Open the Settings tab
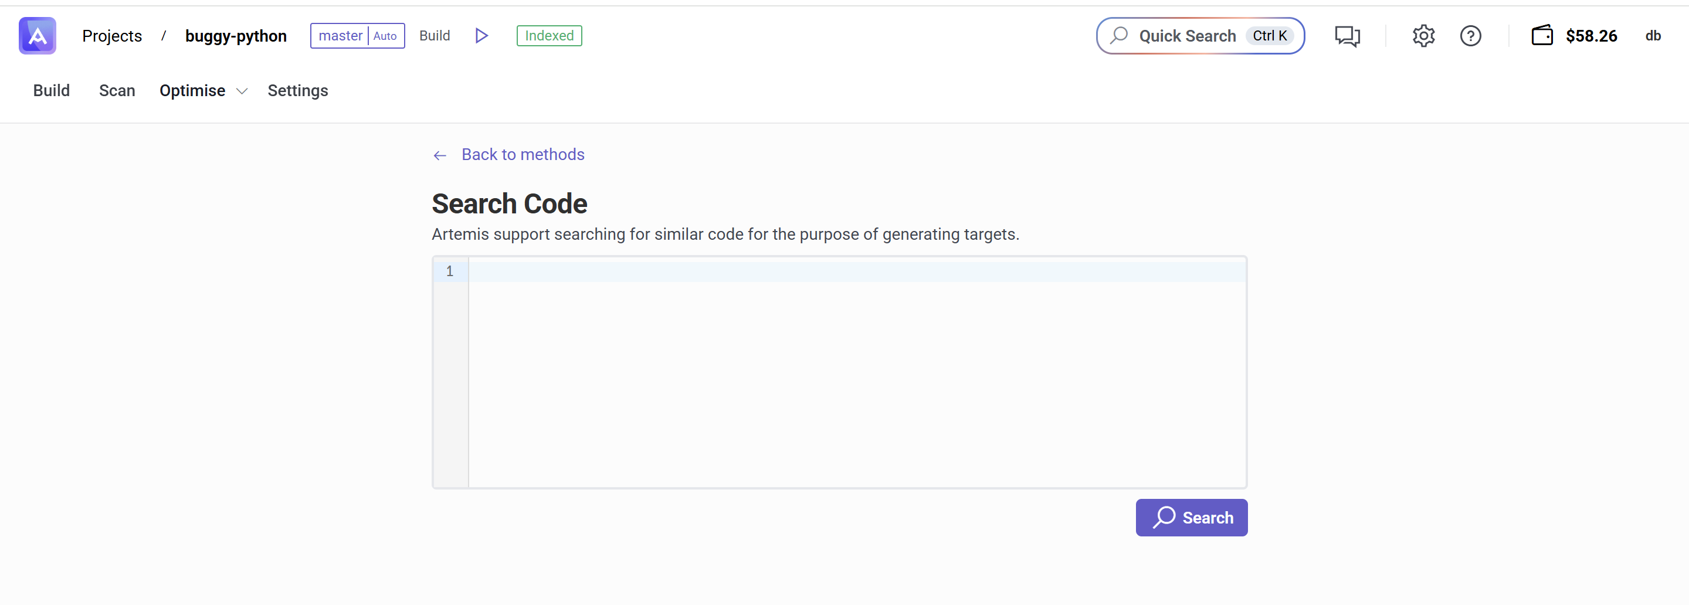1689x605 pixels. tap(298, 90)
